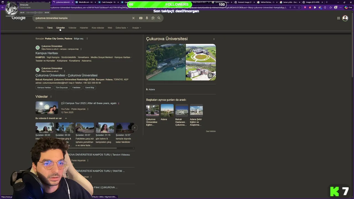This screenshot has width=354, height=199.
Task: Switch to the Web tab
Action: click(110, 28)
